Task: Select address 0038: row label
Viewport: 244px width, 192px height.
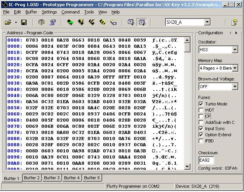Action: point(15,83)
